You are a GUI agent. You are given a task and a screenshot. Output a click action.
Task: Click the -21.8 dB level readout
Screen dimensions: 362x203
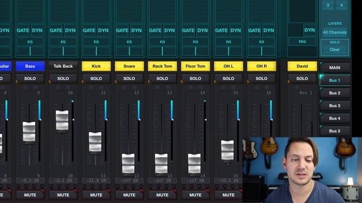click(96, 180)
